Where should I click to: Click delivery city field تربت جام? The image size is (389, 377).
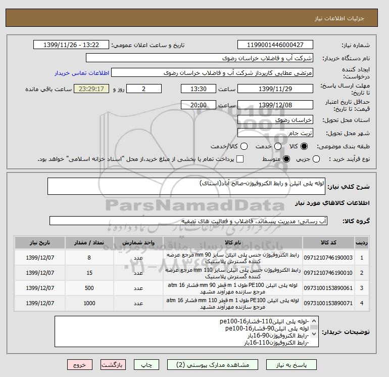(275, 133)
